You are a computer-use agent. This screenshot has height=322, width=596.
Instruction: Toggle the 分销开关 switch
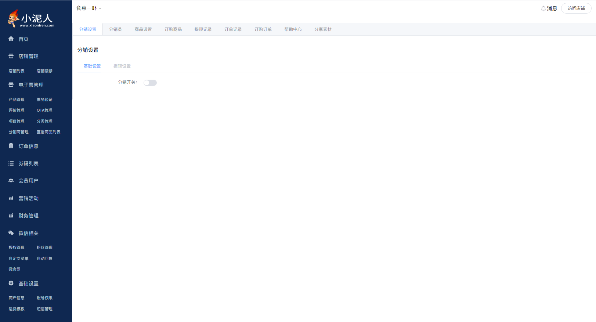pos(150,83)
